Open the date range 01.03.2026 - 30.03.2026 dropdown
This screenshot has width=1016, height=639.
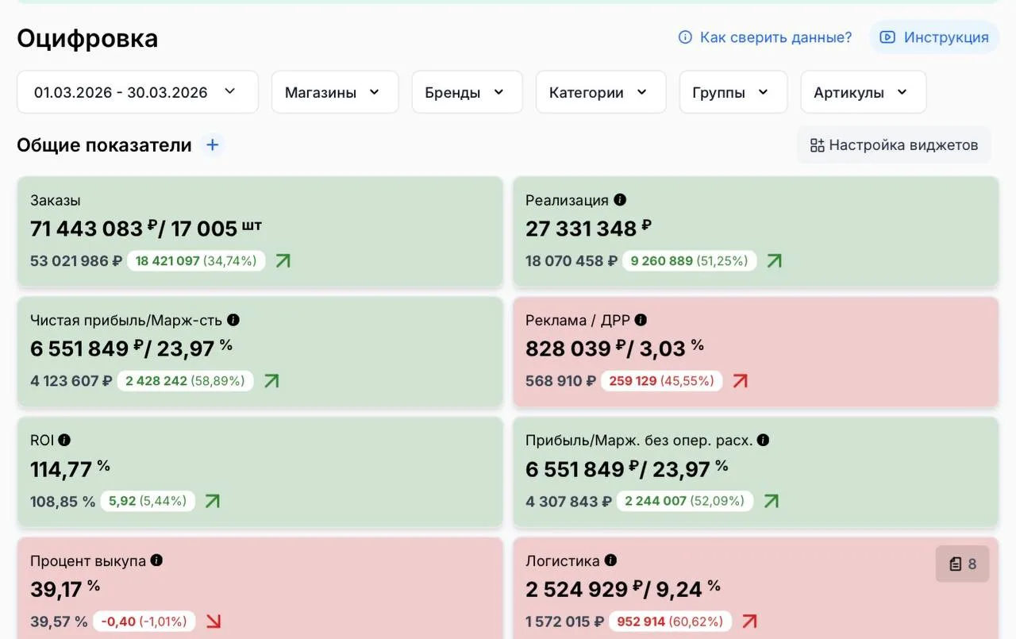coord(137,92)
